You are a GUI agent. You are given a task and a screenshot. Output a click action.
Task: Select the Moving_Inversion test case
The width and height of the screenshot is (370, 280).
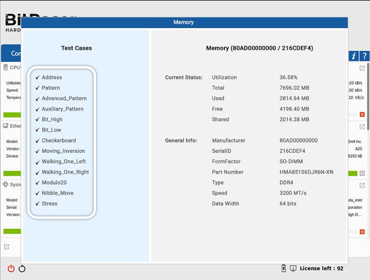63,151
